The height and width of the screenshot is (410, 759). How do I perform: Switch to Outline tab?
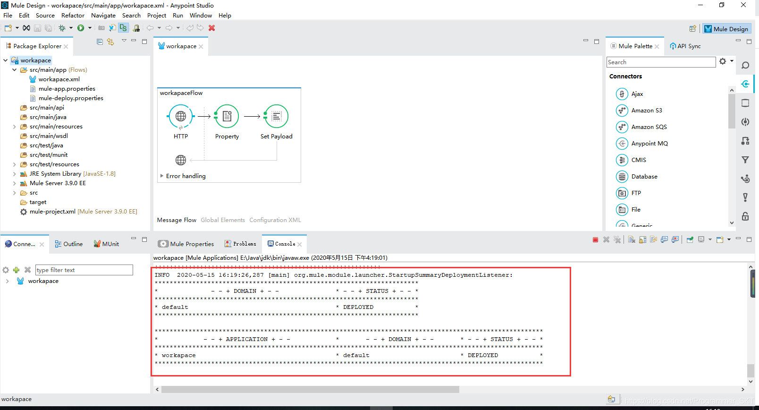[x=69, y=244]
